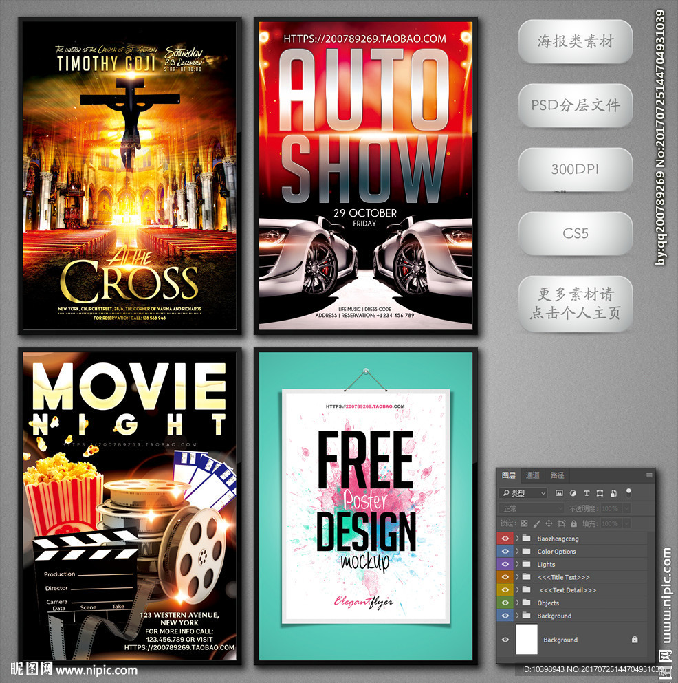678x683 pixels.
Task: Hide the Background group via its eye icon
Action: point(505,616)
